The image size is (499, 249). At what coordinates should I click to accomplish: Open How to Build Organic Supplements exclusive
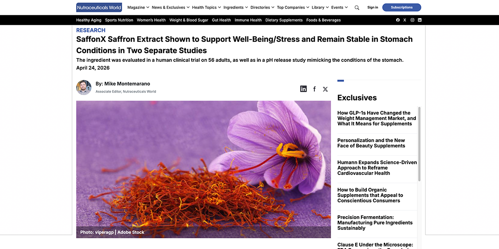point(370,195)
